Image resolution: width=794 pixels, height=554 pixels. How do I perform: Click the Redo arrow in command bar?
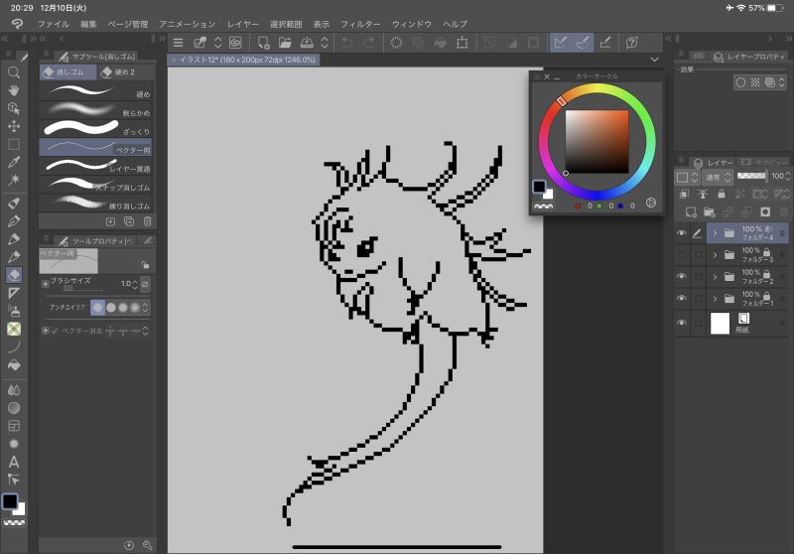pyautogui.click(x=369, y=43)
